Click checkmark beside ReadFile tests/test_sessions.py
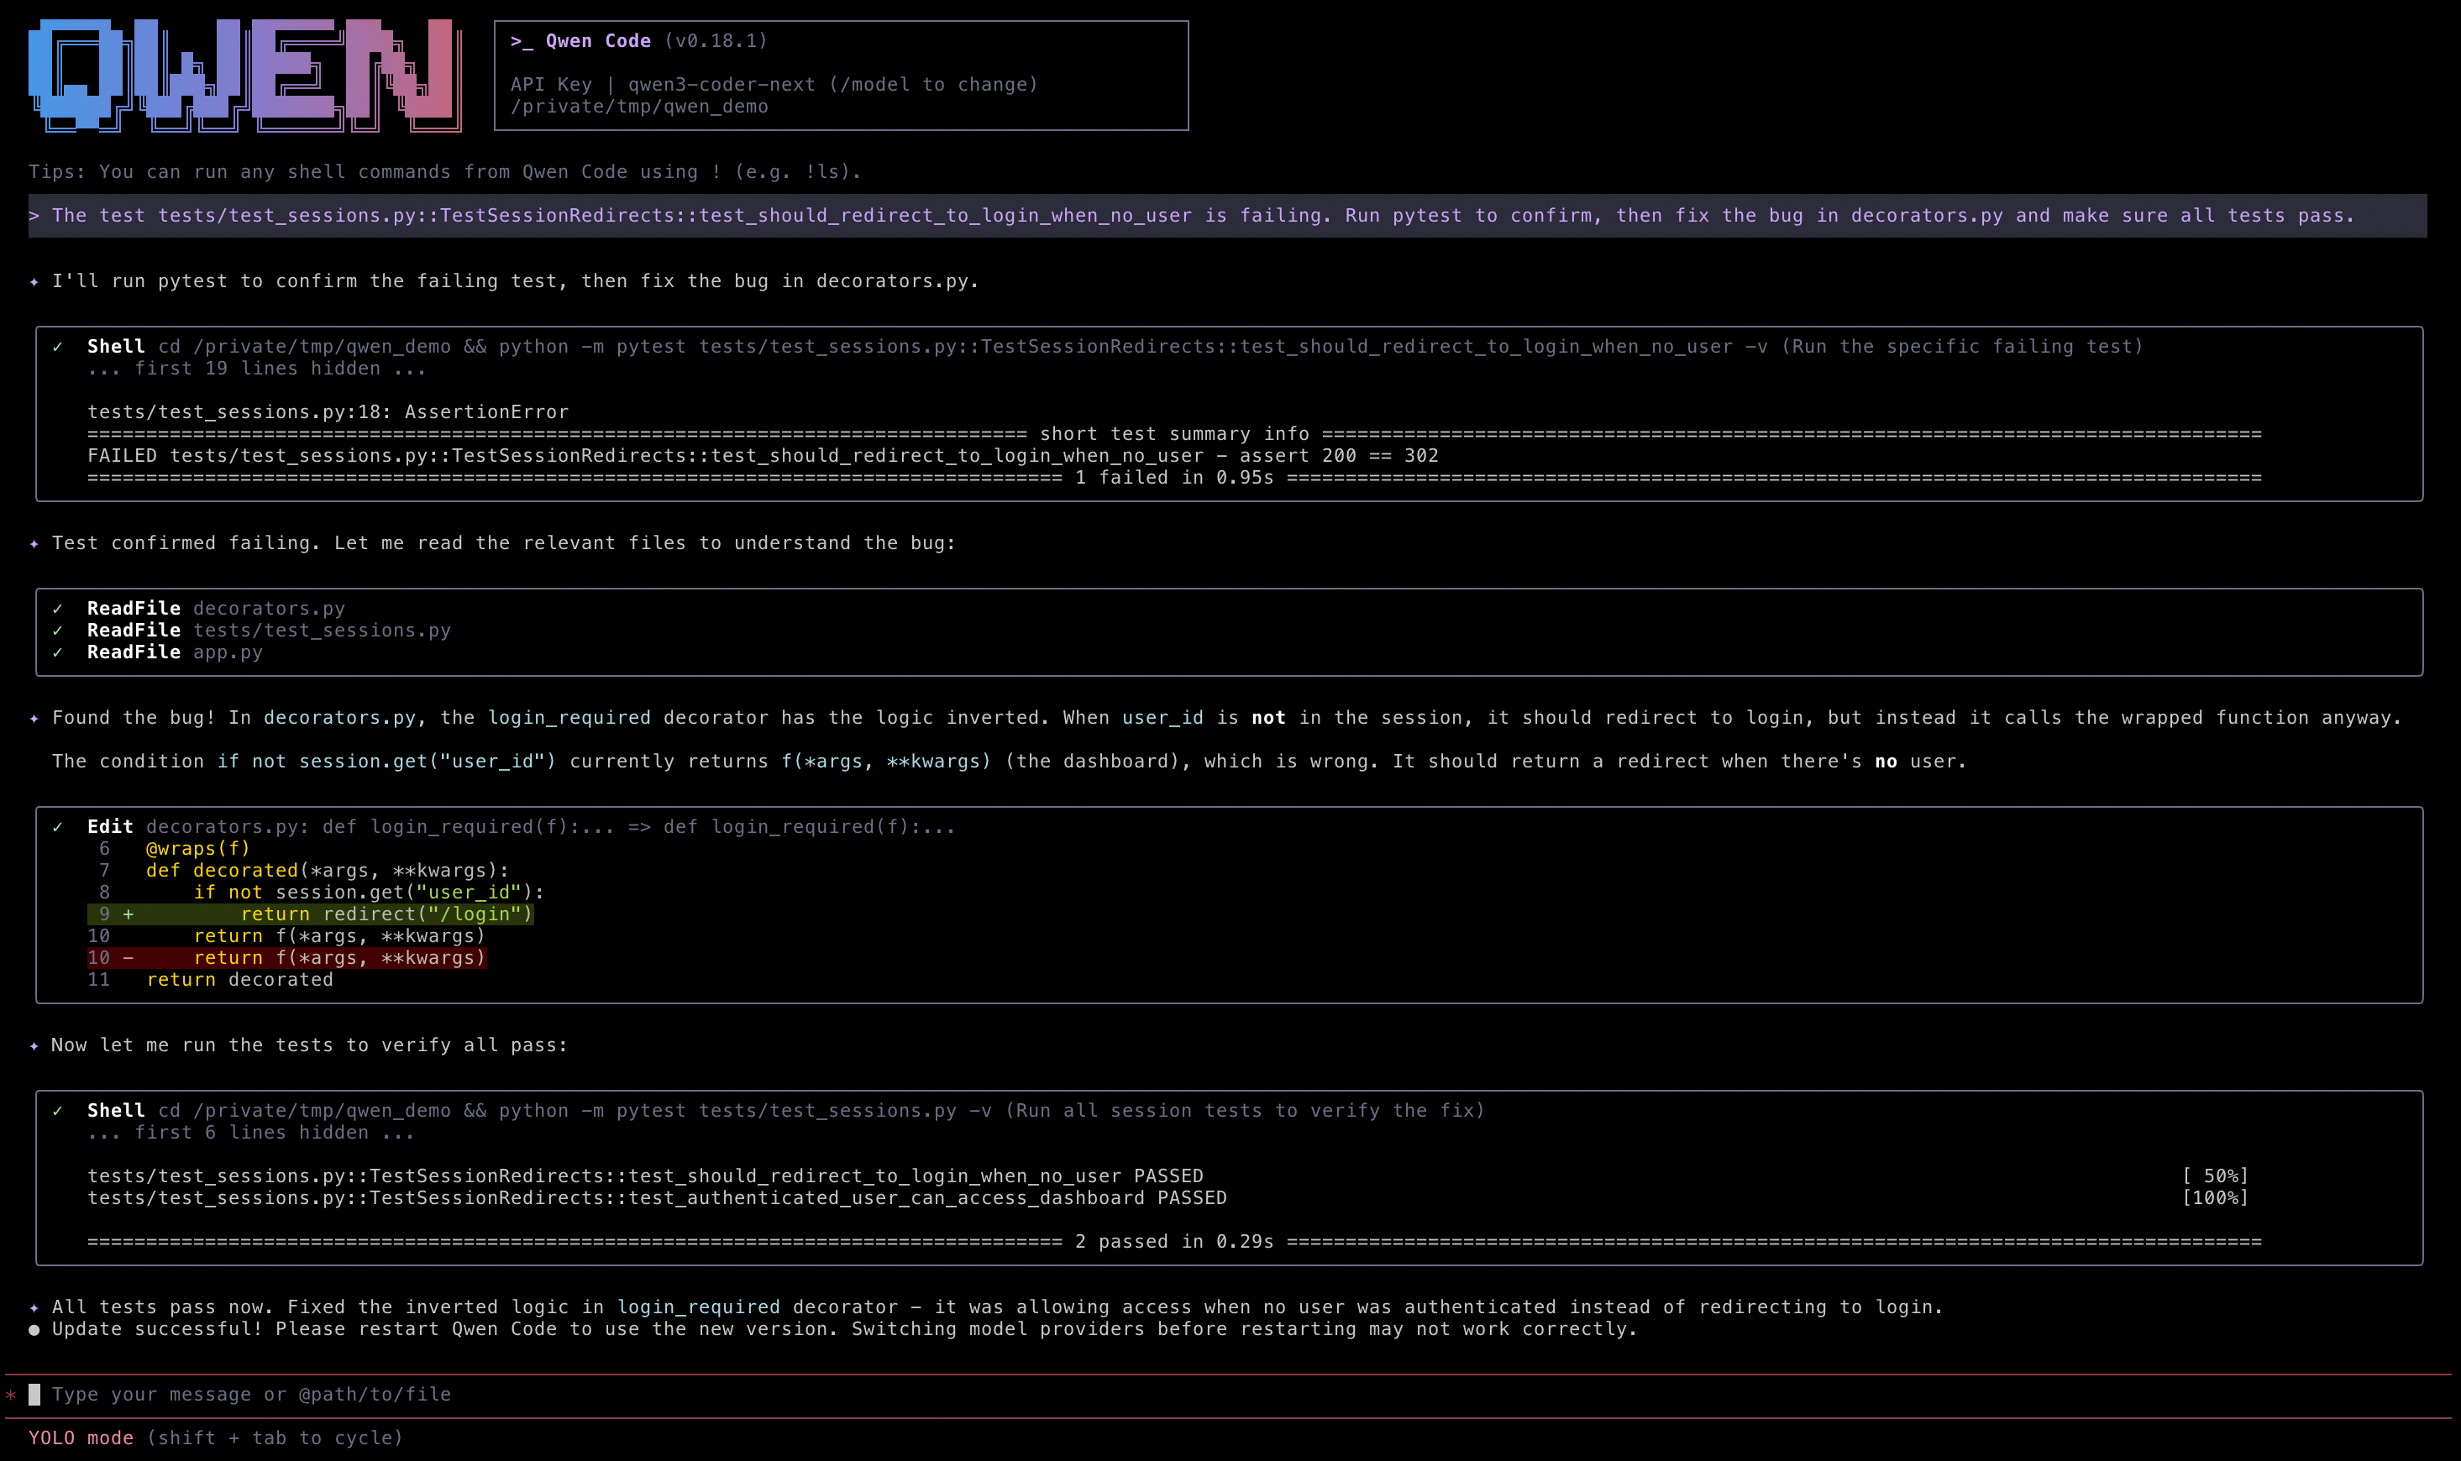2461x1461 pixels. tap(58, 630)
